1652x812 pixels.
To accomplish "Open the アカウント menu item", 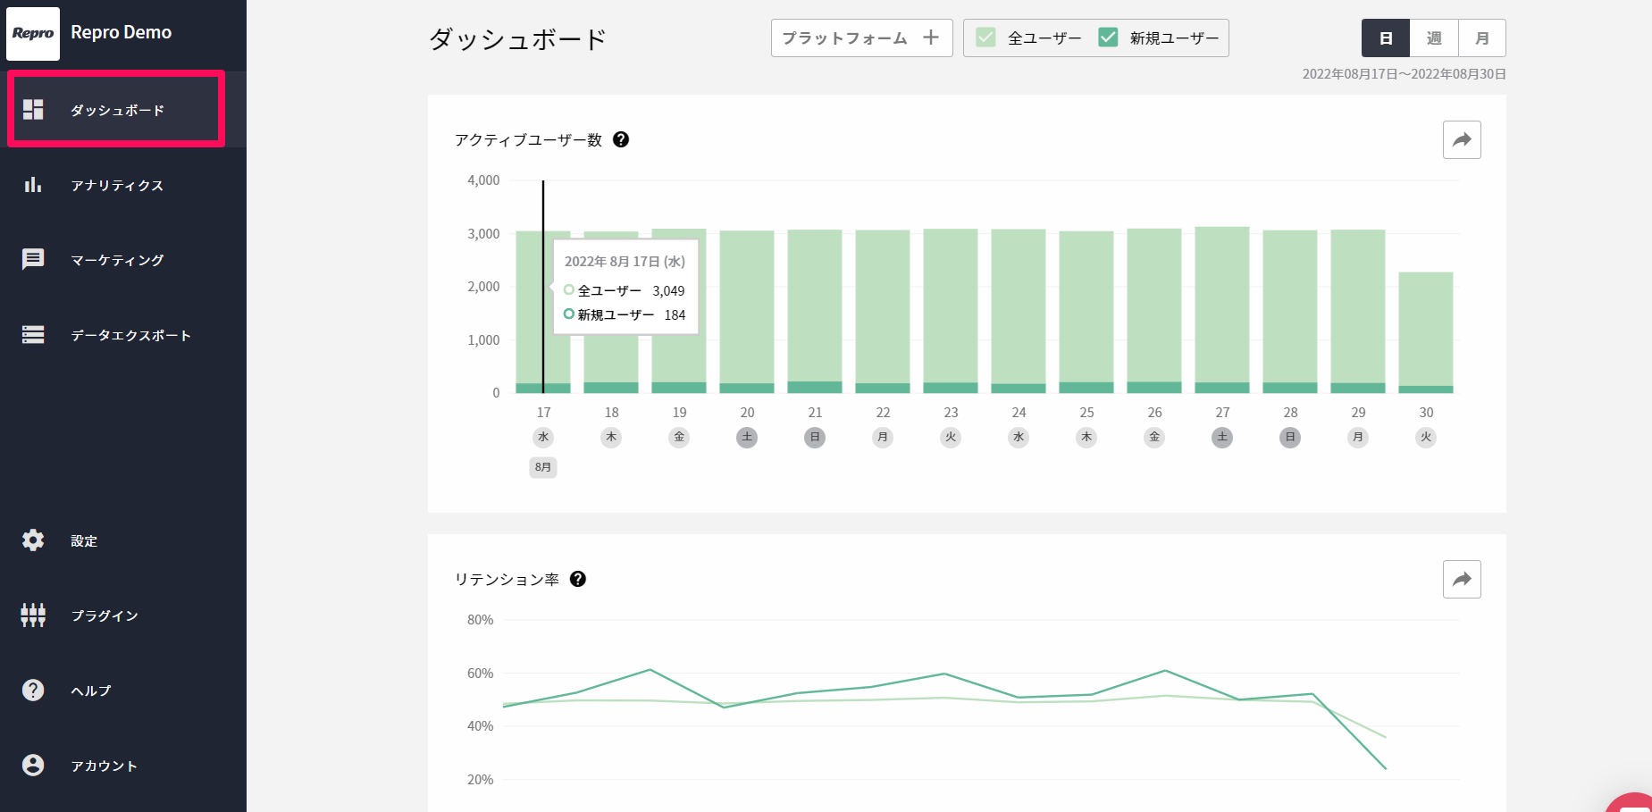I will coord(123,766).
